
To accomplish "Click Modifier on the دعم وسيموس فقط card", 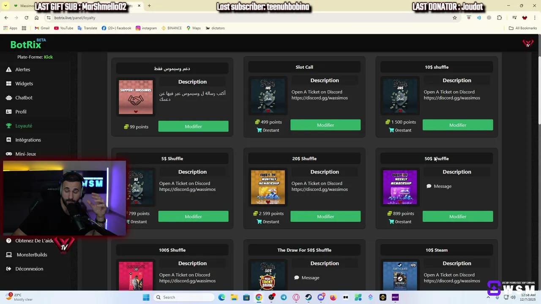I will coord(193,126).
